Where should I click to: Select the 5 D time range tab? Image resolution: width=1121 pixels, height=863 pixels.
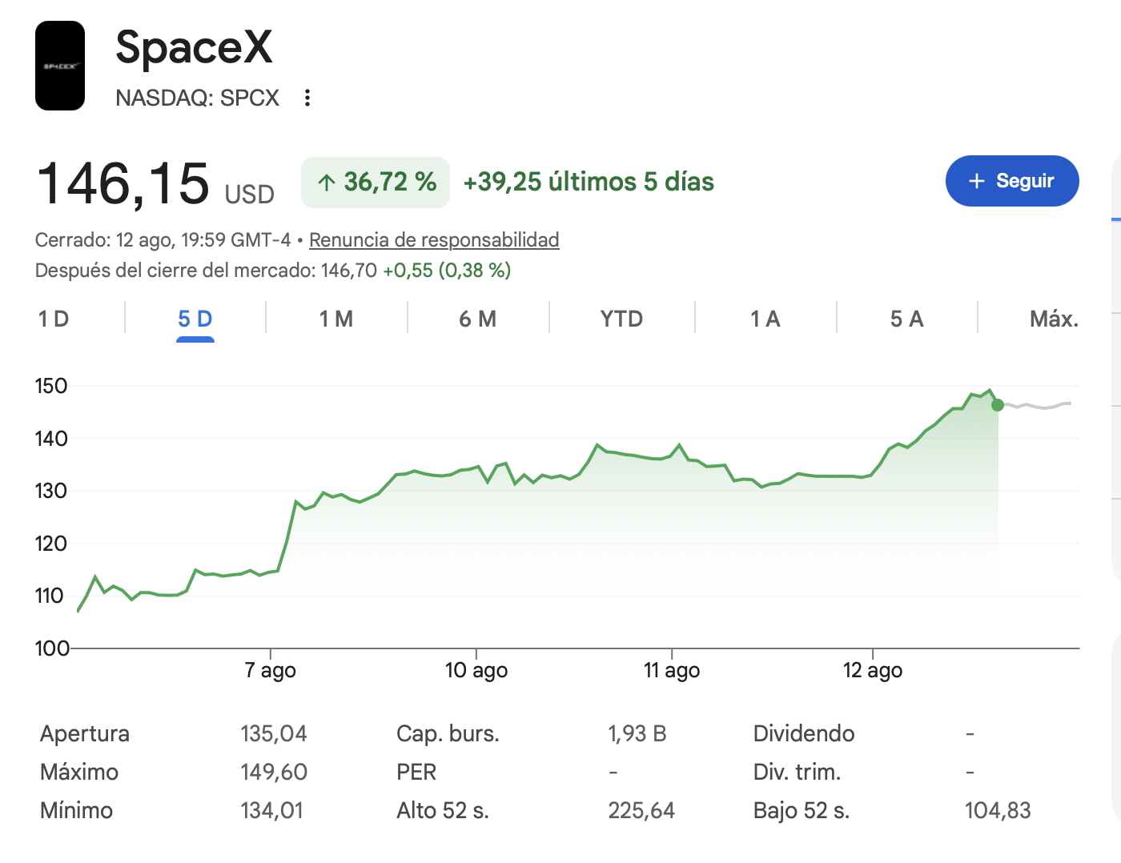[x=195, y=319]
